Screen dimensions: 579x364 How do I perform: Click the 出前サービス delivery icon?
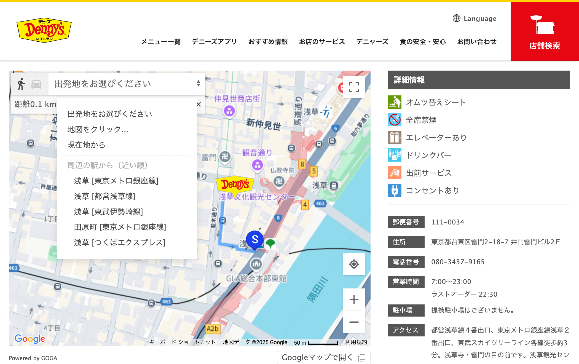click(395, 173)
